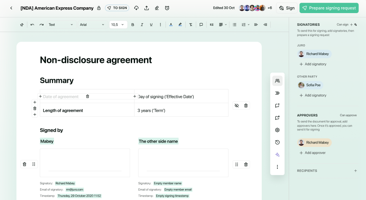
Task: Add a recipient with the RECIPIENTS plus icon
Action: click(x=355, y=171)
